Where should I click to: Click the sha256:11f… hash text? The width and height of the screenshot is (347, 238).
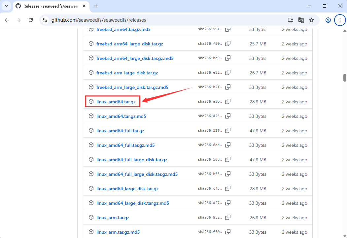click(210, 130)
